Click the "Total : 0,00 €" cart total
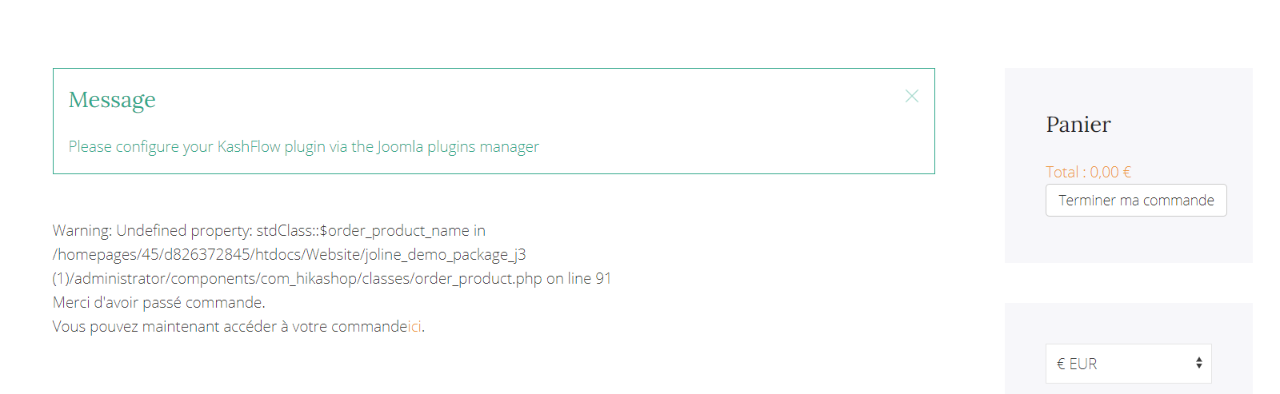Screen dimensions: 1280x394 coord(1088,172)
